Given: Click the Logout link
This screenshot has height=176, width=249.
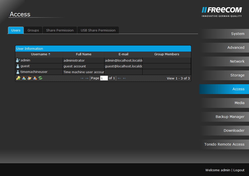Looking at the screenshot, I should pyautogui.click(x=239, y=170).
